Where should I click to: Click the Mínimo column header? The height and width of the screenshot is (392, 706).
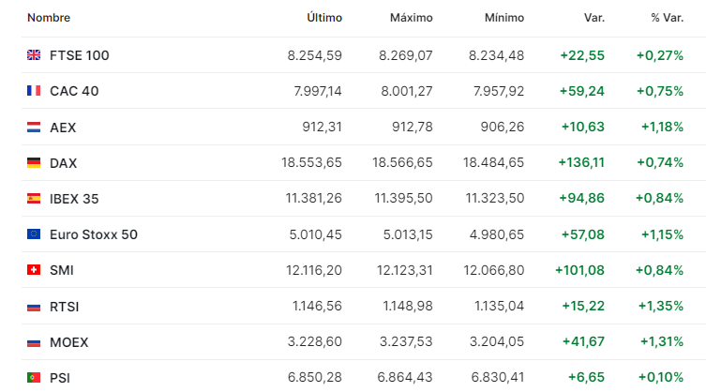pos(504,18)
